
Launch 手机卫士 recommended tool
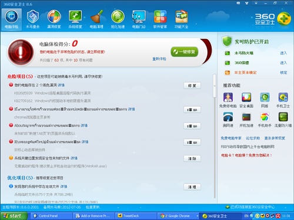point(283,97)
